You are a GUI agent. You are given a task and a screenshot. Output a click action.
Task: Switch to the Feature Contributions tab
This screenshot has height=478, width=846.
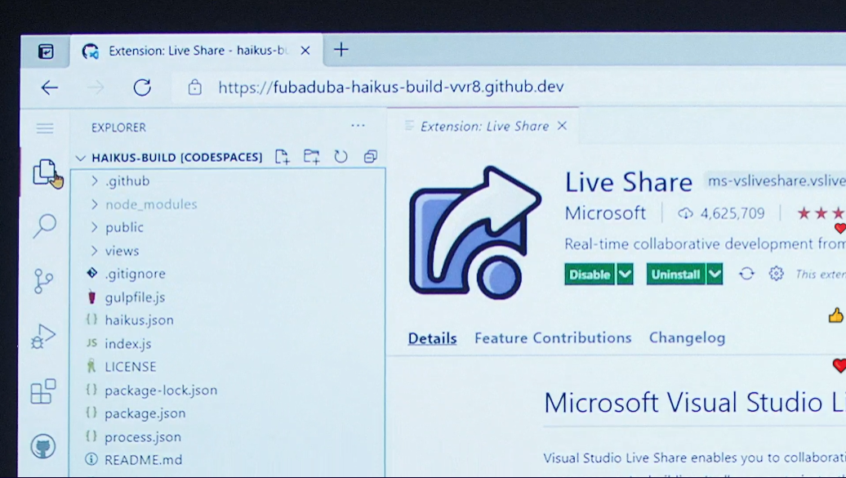tap(553, 338)
